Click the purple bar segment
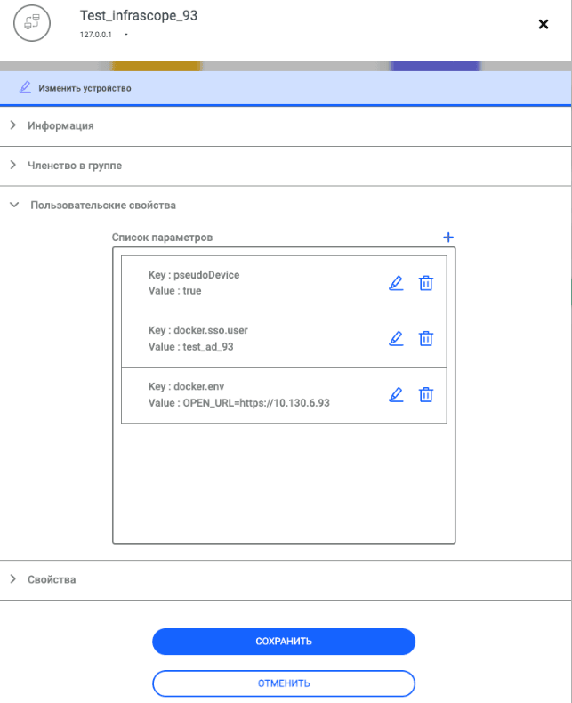The height and width of the screenshot is (703, 572). tap(435, 66)
